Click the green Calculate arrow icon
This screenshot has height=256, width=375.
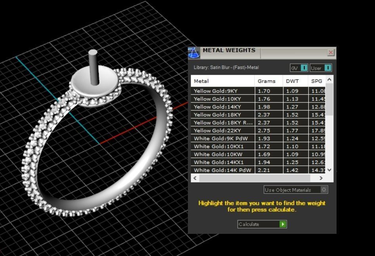[x=283, y=224]
